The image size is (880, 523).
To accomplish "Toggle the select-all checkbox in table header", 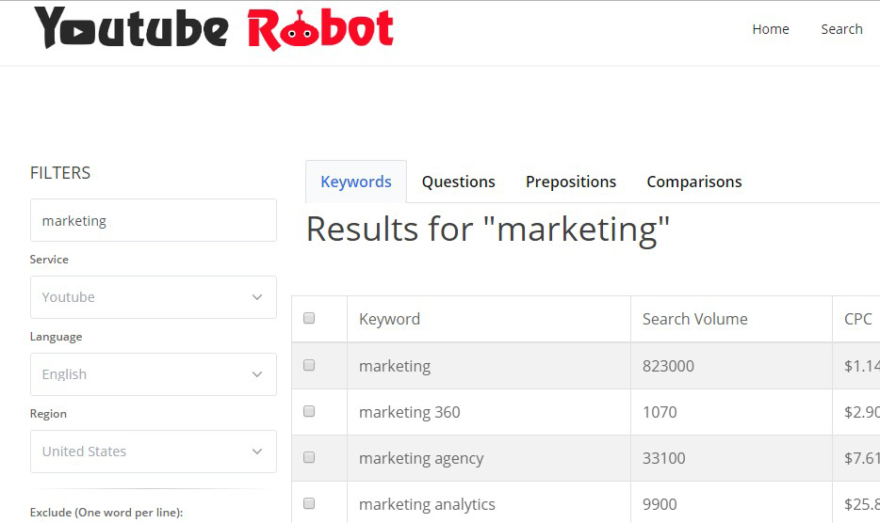I will click(x=309, y=318).
